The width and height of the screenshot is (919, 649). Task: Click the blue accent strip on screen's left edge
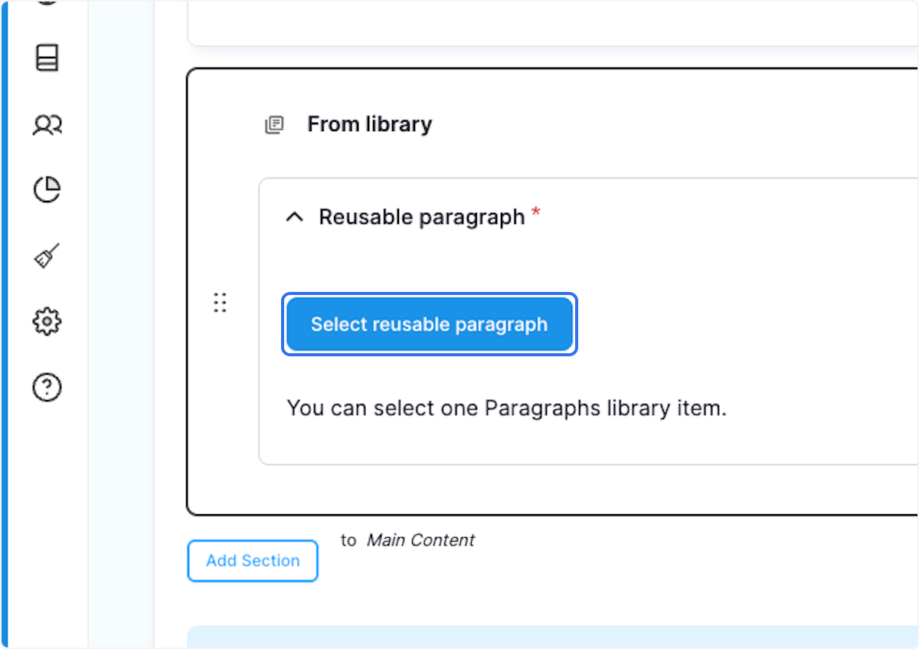3,322
